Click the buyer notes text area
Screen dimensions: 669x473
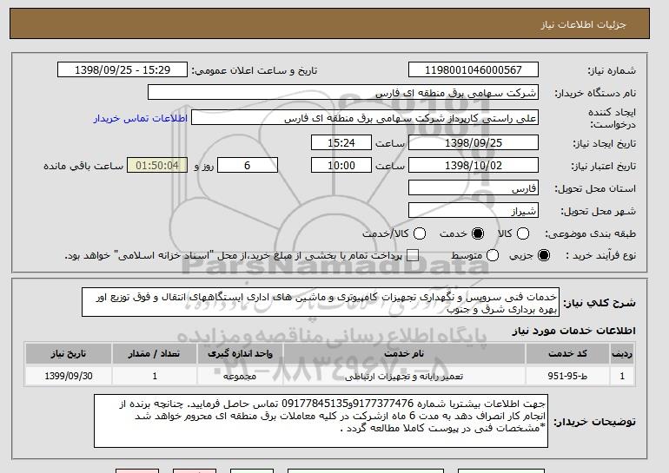tap(321, 421)
